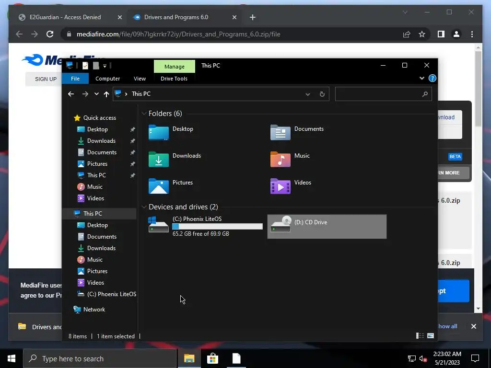Screen dimensions: 491x368
Task: Click SIGN UP on MediaFire page
Action: pyautogui.click(x=46, y=79)
